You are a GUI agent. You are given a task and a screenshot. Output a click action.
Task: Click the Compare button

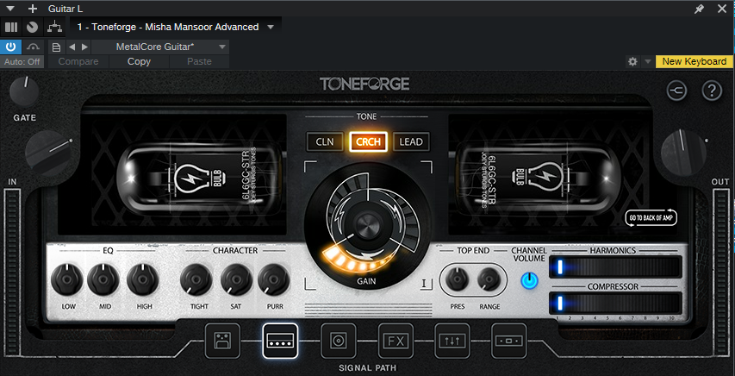point(78,61)
